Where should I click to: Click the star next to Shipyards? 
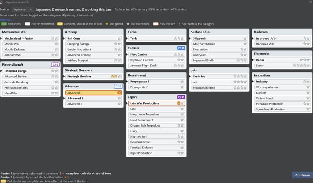pos(245,38)
